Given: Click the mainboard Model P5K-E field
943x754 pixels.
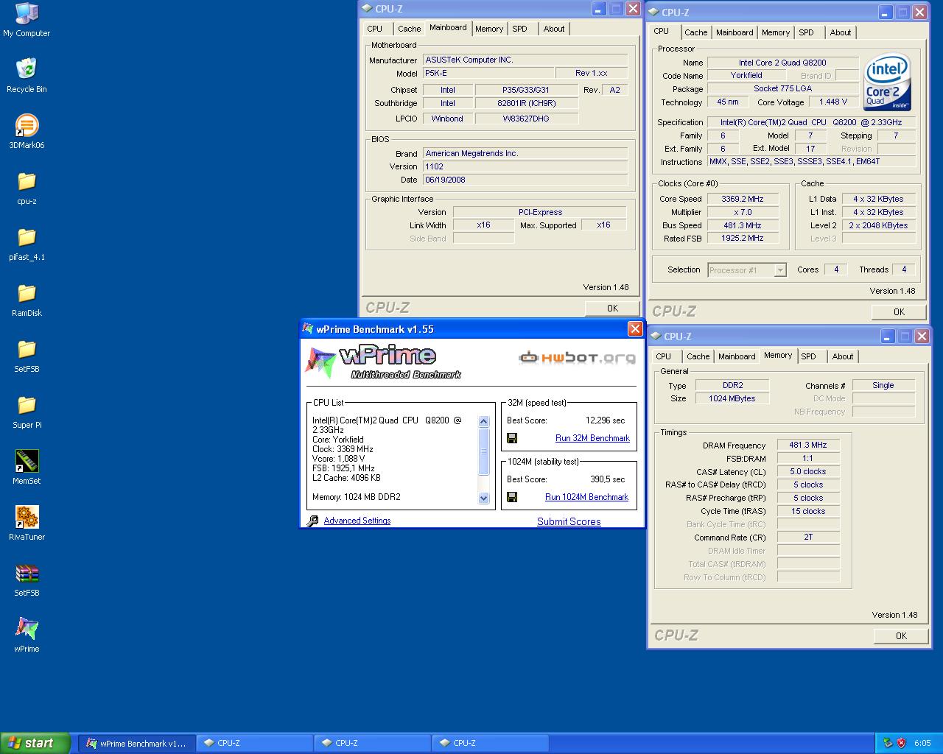Looking at the screenshot, I should pyautogui.click(x=487, y=73).
